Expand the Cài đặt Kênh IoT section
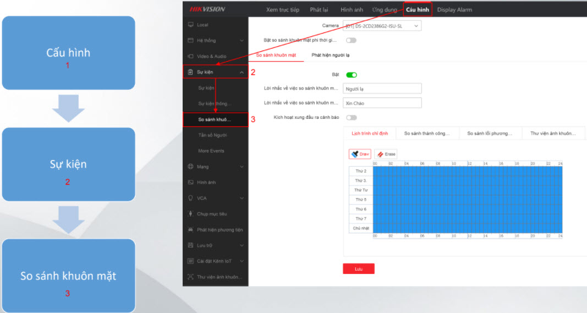Viewport: 587px width, 313px height. coord(242,261)
